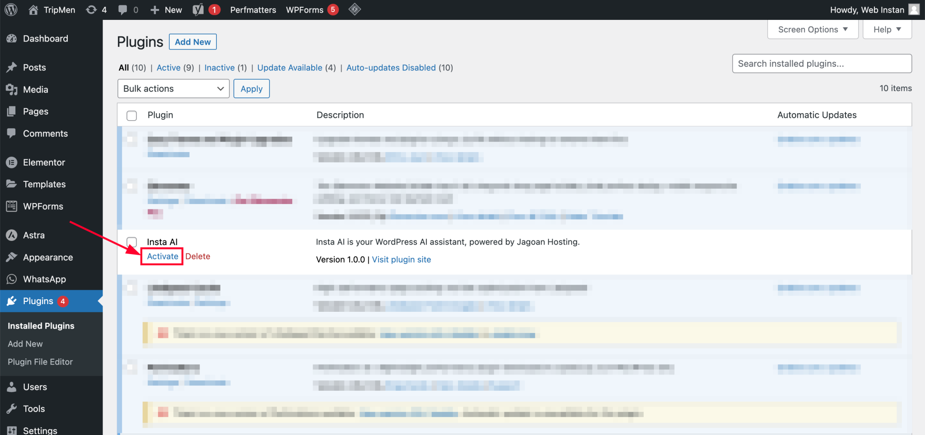
Task: Click the comments bubble icon in admin bar
Action: (122, 9)
